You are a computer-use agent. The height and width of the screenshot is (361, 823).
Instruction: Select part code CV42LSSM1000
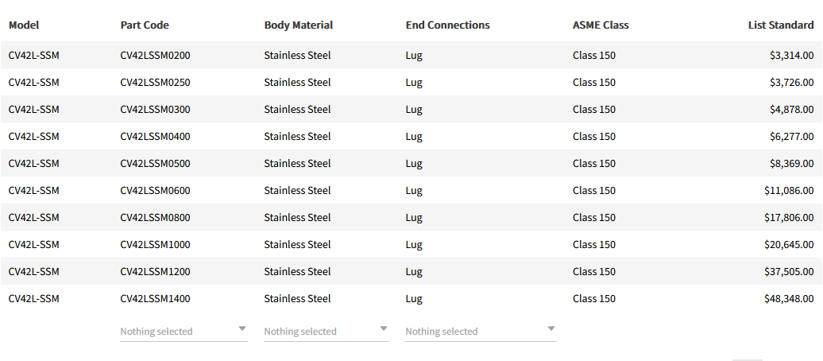pos(155,245)
